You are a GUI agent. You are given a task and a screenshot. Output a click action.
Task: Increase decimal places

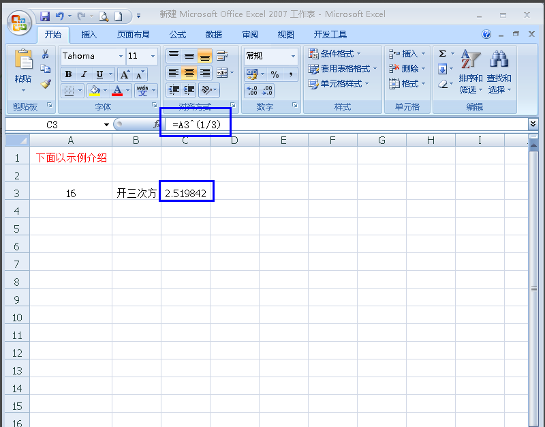(252, 91)
